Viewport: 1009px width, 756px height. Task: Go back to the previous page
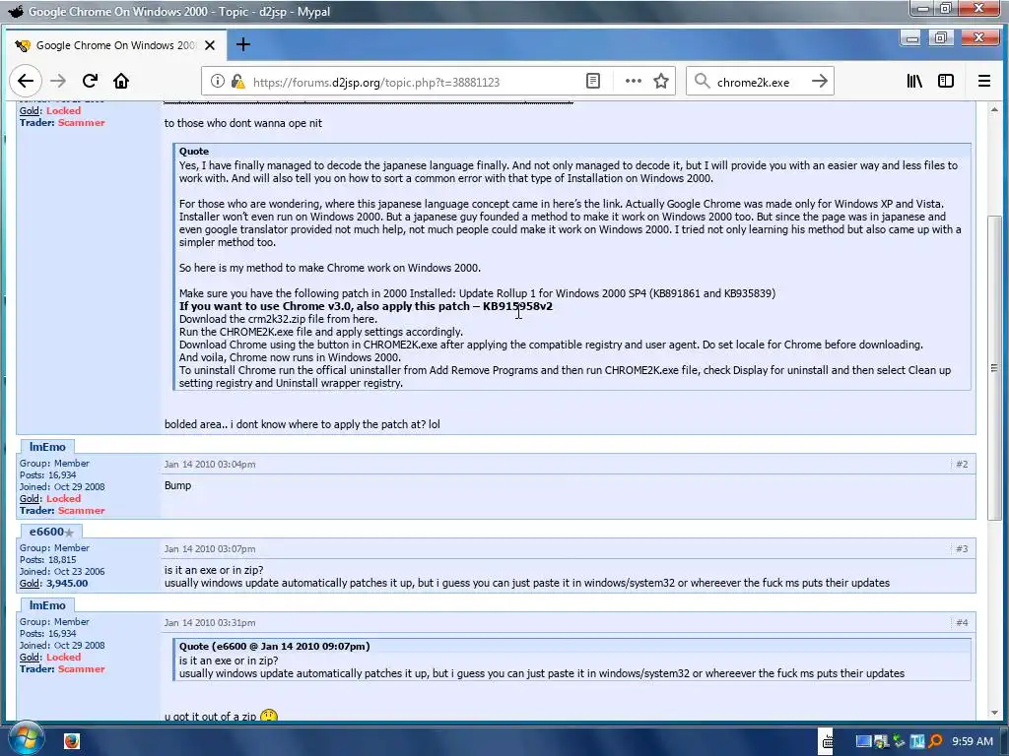coord(25,81)
